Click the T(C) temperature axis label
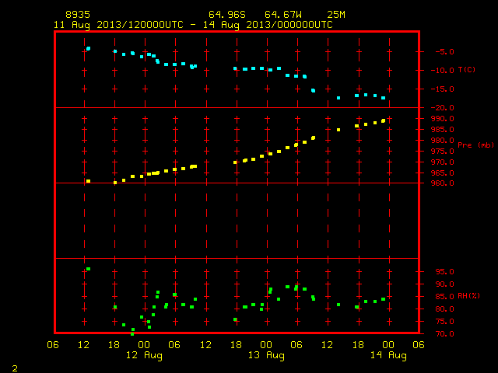Viewport: 498px width, 373px height. (467, 69)
